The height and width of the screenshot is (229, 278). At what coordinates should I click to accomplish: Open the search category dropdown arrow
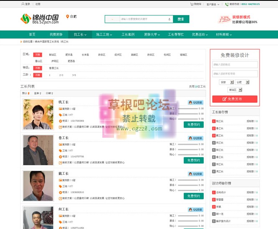[112, 19]
